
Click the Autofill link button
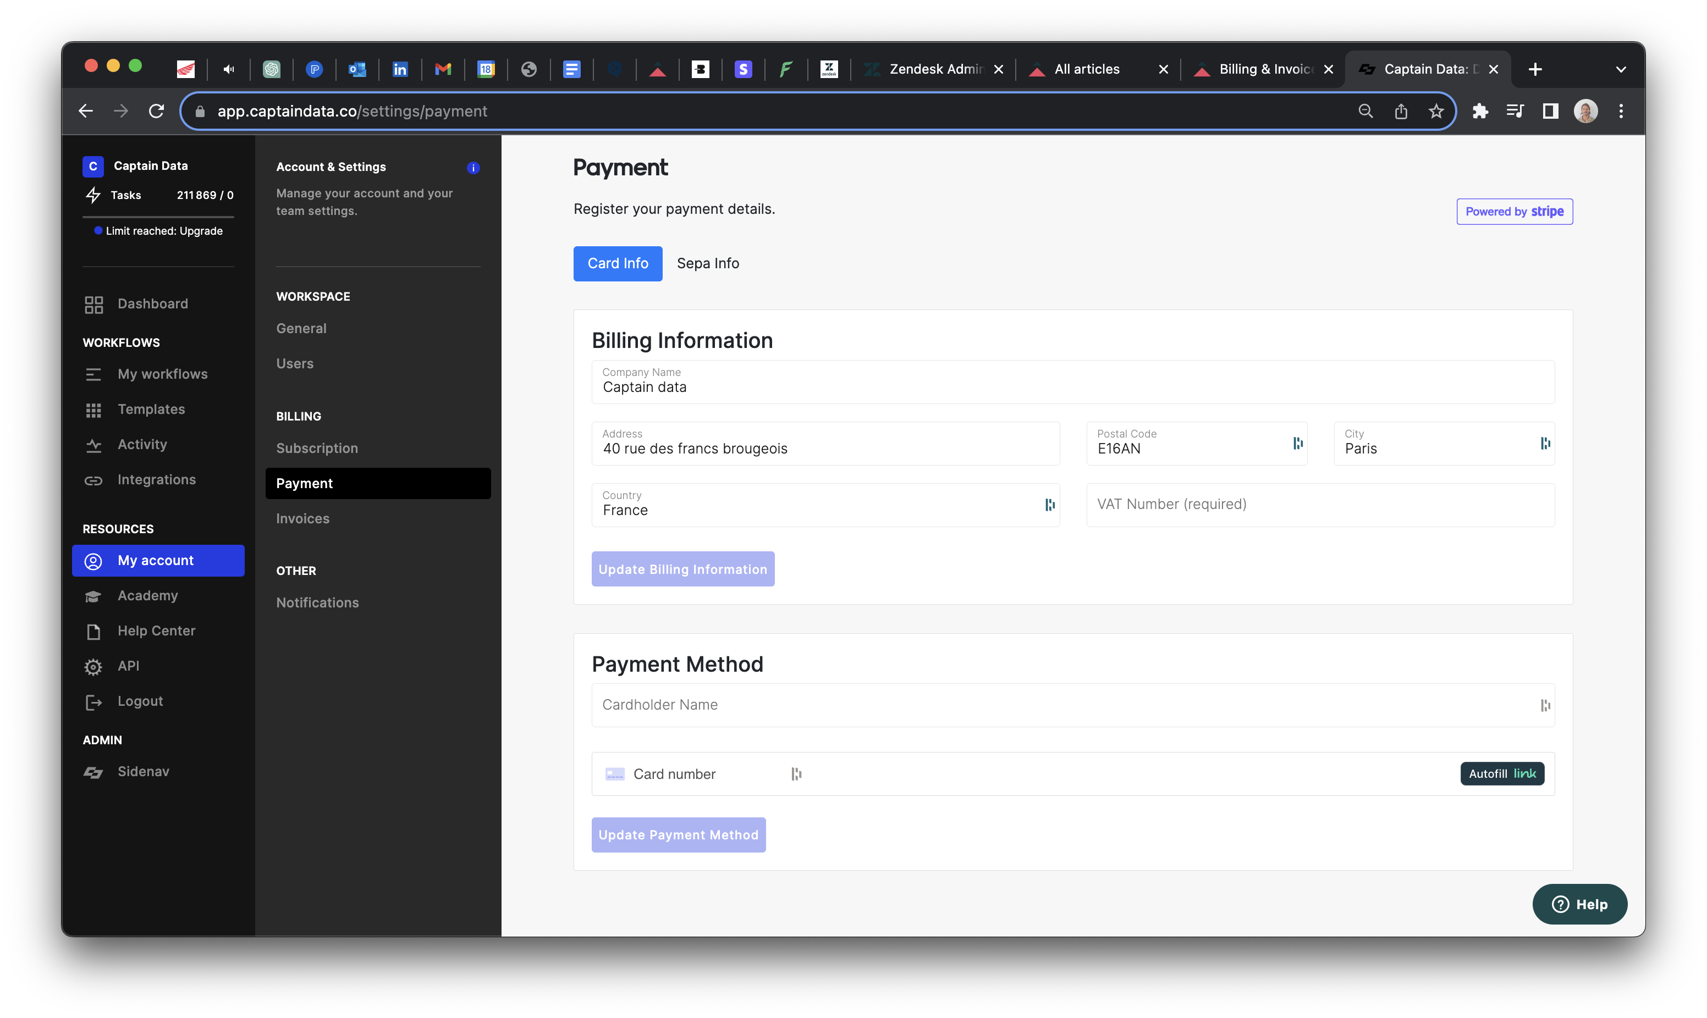tap(1502, 774)
